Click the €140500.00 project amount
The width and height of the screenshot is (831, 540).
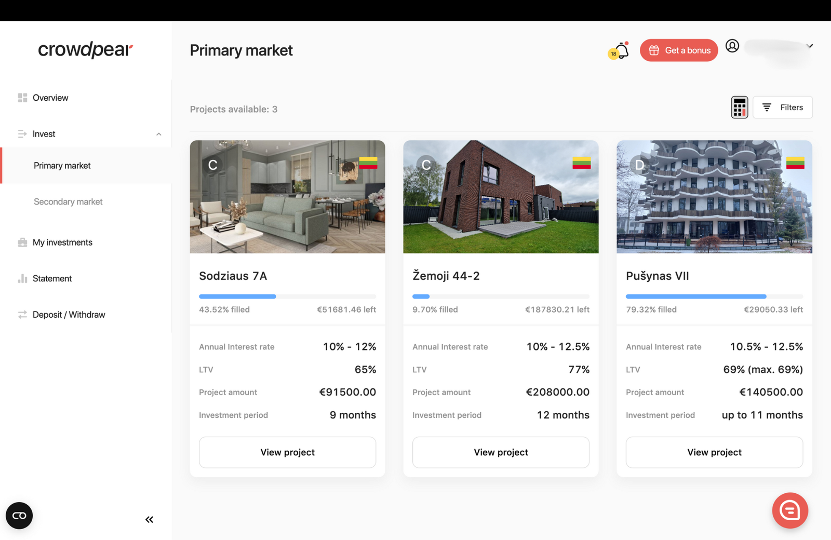click(x=771, y=392)
